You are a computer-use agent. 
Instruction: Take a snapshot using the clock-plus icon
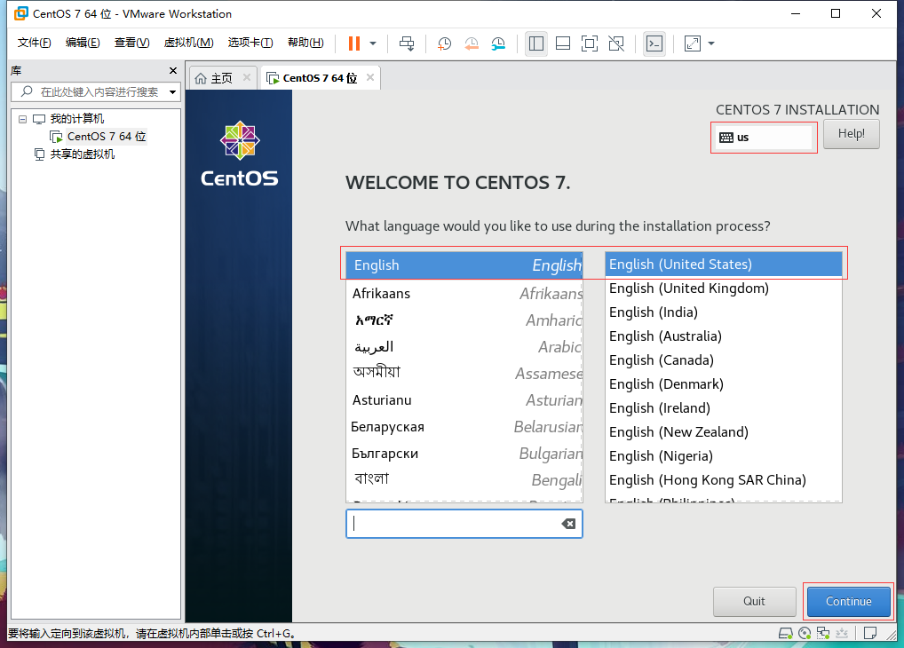(x=444, y=43)
